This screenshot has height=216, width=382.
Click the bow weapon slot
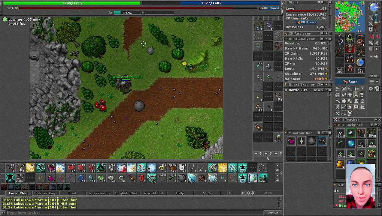[x=340, y=52]
